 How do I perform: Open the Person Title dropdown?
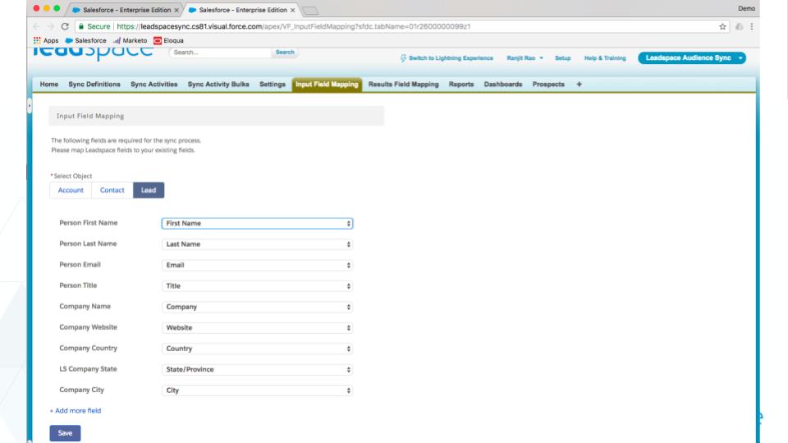tap(257, 286)
